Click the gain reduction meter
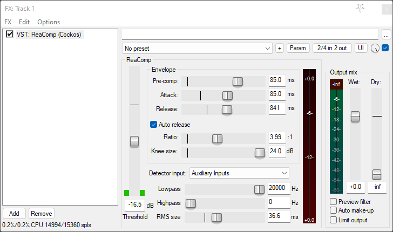393x232 pixels. pyautogui.click(x=309, y=146)
